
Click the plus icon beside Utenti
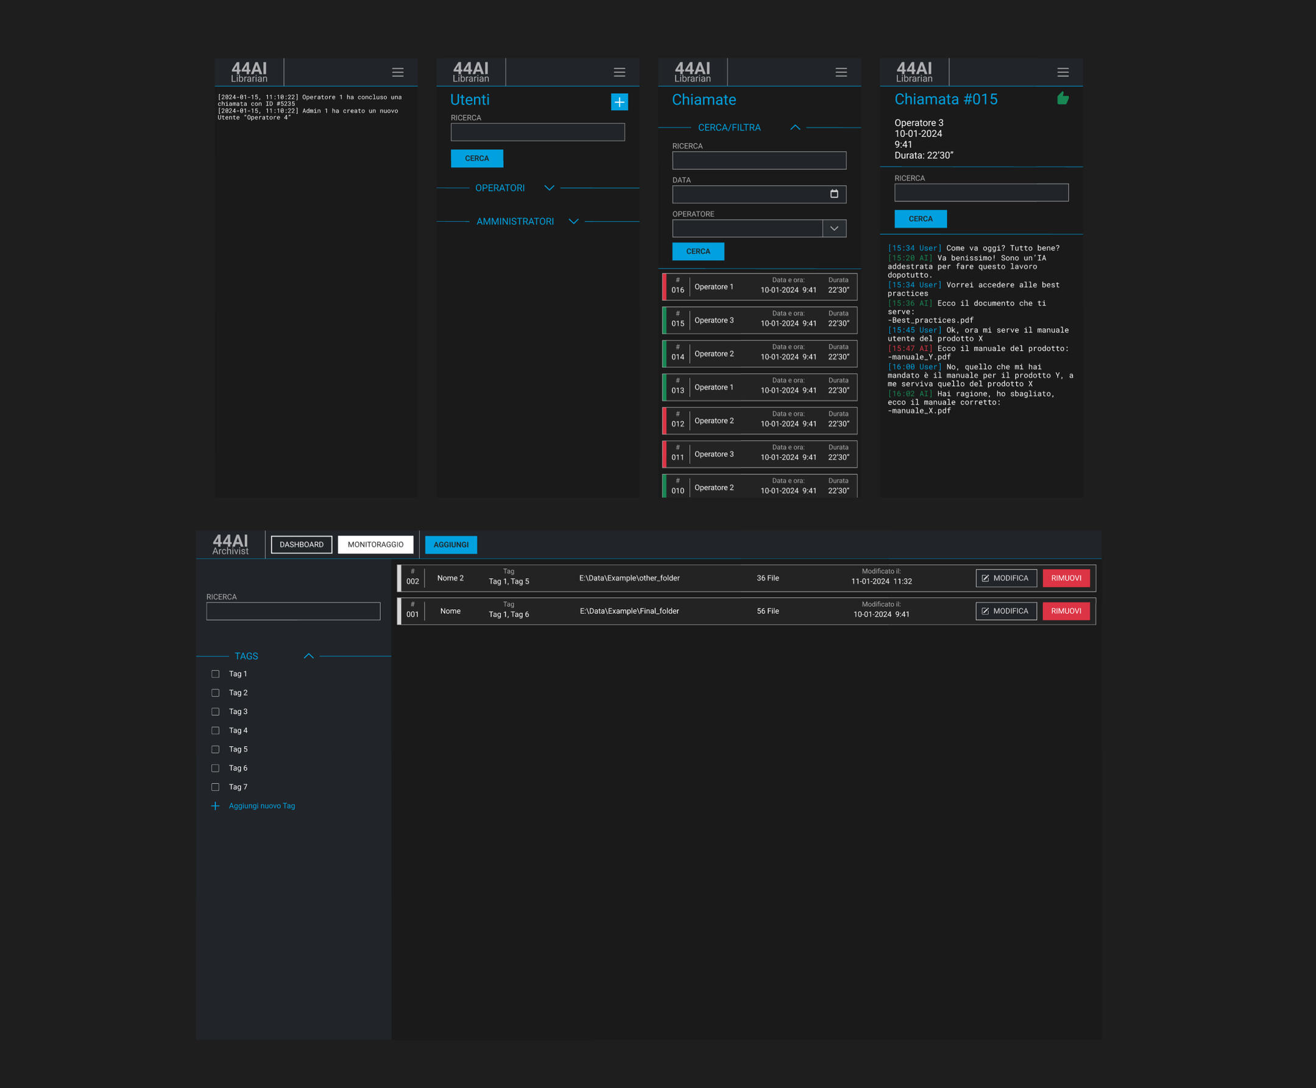619,102
